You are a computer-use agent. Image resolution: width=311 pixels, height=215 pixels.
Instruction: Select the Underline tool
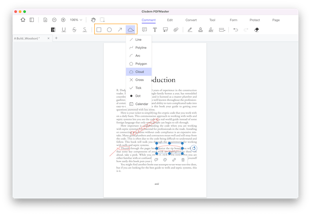tap(64, 30)
